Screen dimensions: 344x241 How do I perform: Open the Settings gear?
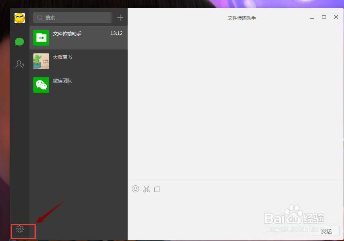click(19, 229)
